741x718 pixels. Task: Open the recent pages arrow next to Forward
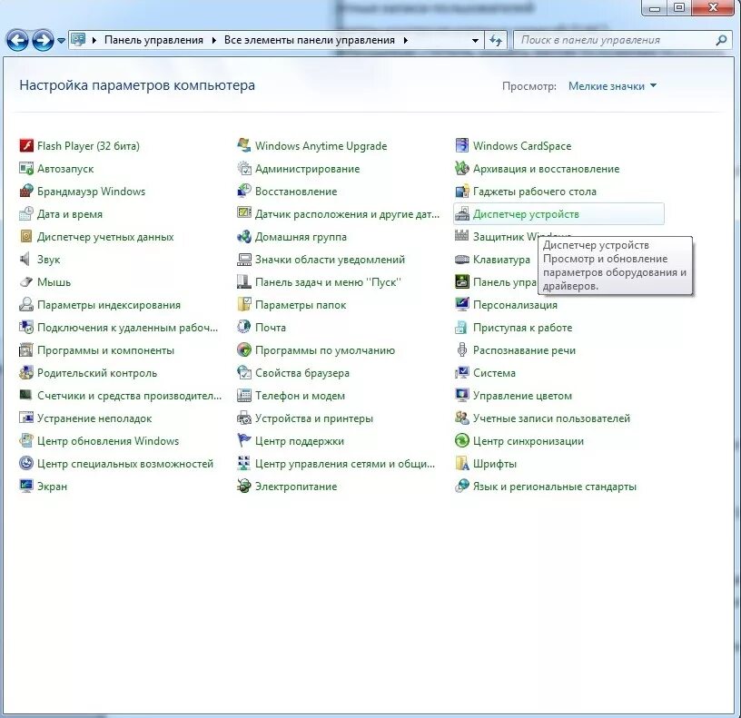tap(61, 41)
